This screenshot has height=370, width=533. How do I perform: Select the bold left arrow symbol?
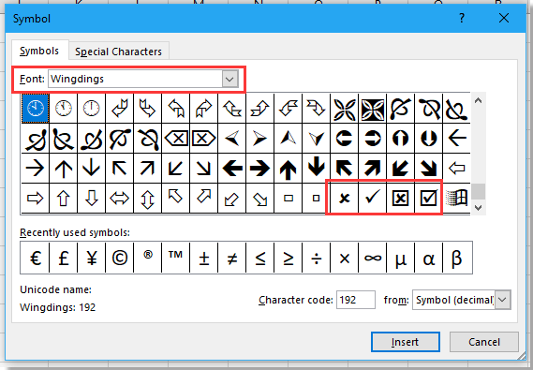(232, 169)
